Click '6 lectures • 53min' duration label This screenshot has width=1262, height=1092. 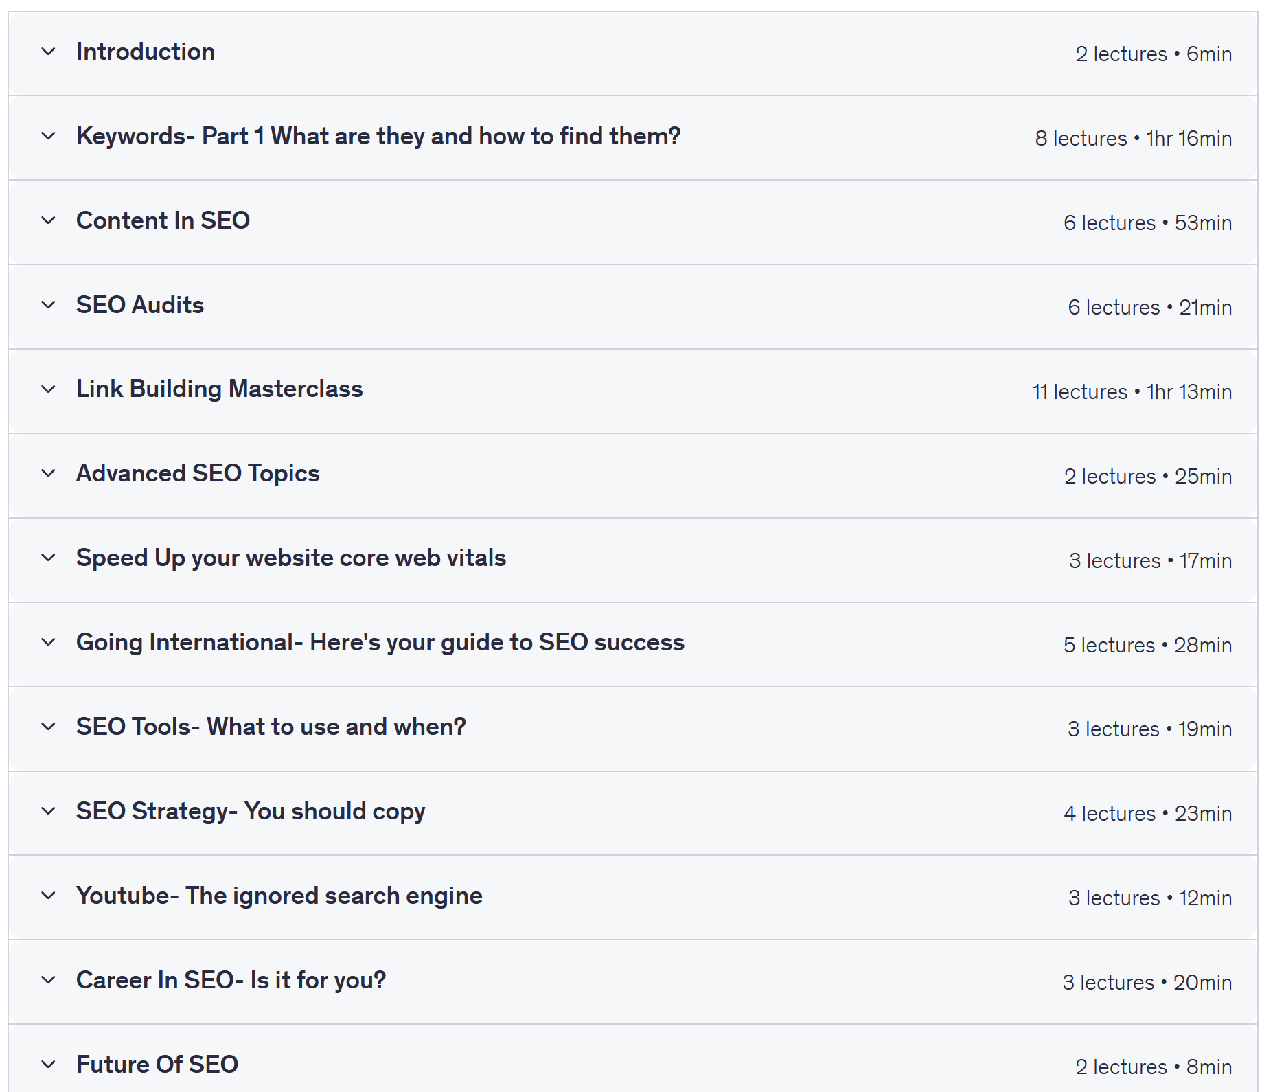pos(1147,223)
